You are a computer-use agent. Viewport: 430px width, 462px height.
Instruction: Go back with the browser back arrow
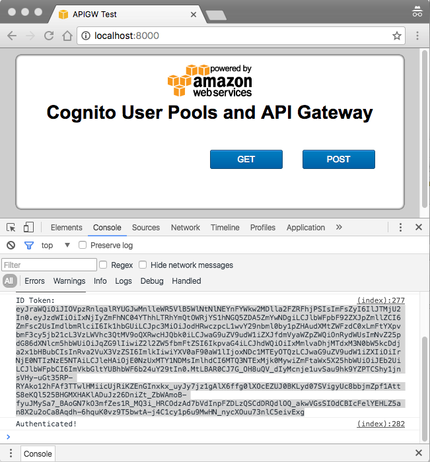[12, 36]
